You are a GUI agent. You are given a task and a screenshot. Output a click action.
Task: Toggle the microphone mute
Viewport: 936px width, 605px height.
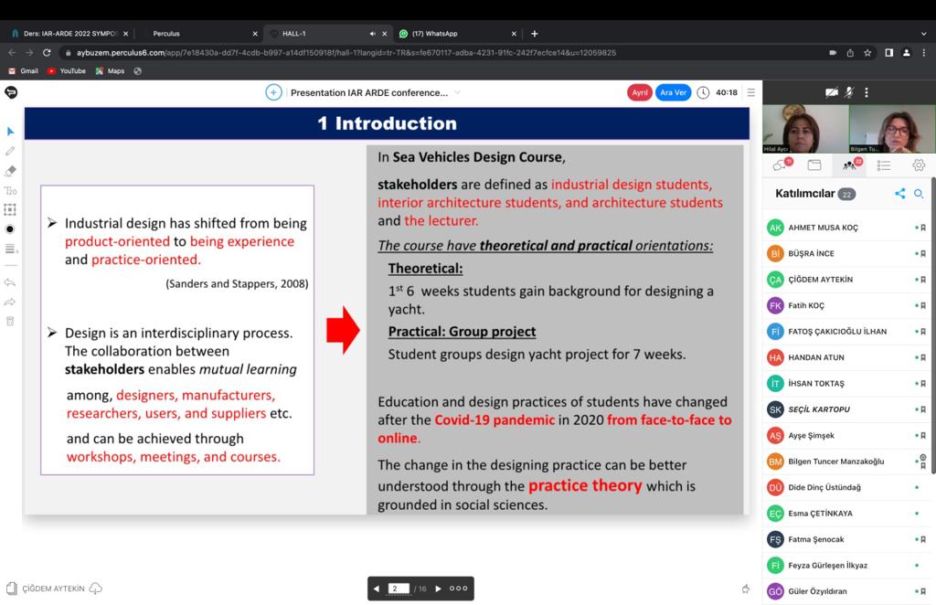(x=849, y=92)
